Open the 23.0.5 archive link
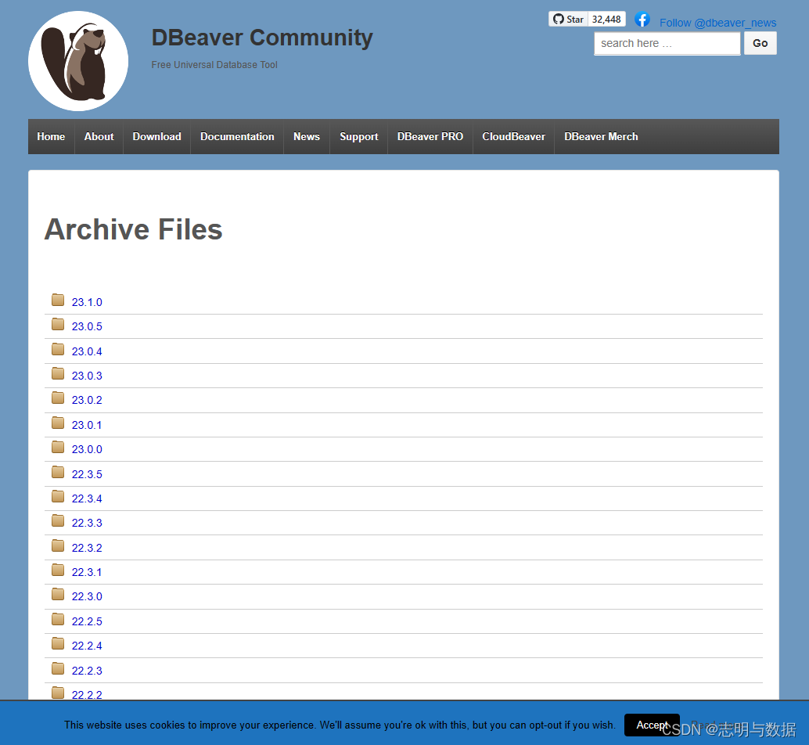809x745 pixels. [87, 326]
